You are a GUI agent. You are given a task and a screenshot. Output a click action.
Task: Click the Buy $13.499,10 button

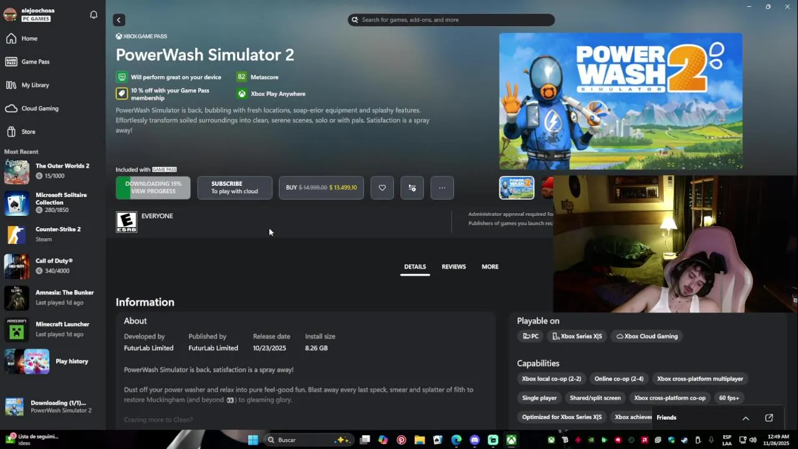coord(321,188)
